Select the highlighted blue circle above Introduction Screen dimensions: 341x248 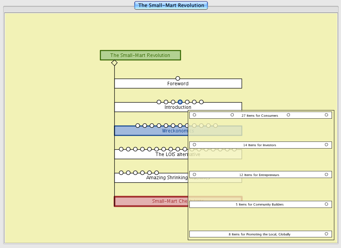click(180, 102)
